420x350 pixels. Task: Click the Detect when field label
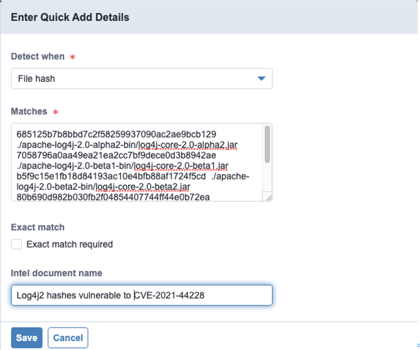pyautogui.click(x=38, y=56)
